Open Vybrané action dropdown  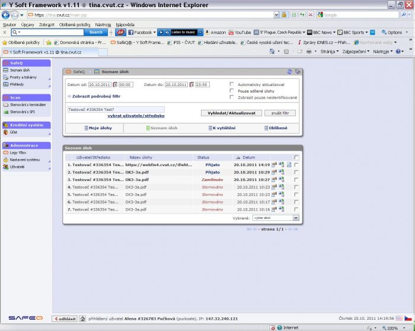[276, 218]
